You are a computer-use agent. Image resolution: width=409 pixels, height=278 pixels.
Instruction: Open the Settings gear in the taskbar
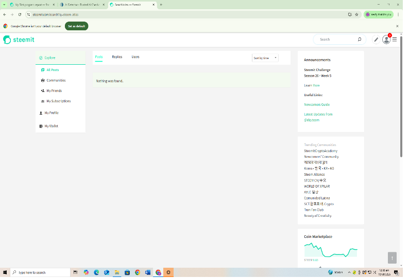coord(168,272)
